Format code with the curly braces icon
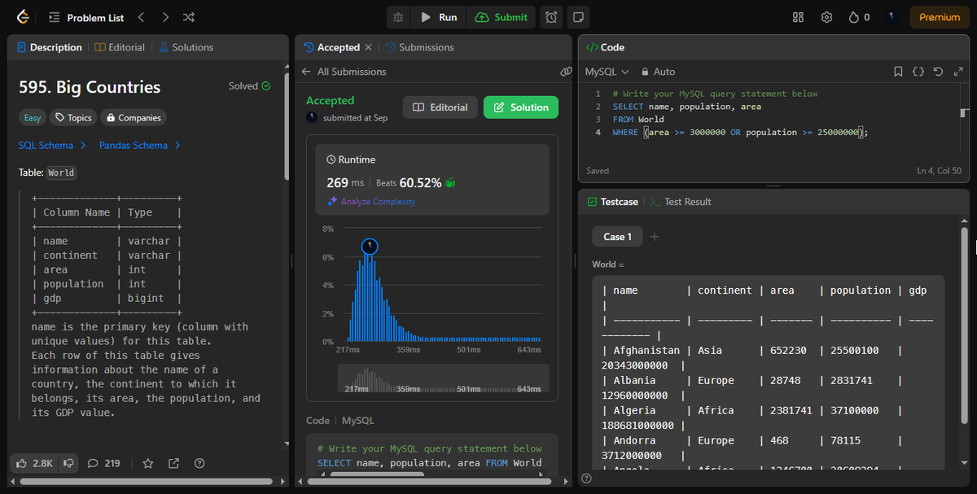Viewport: 977px width, 494px height. (x=918, y=72)
